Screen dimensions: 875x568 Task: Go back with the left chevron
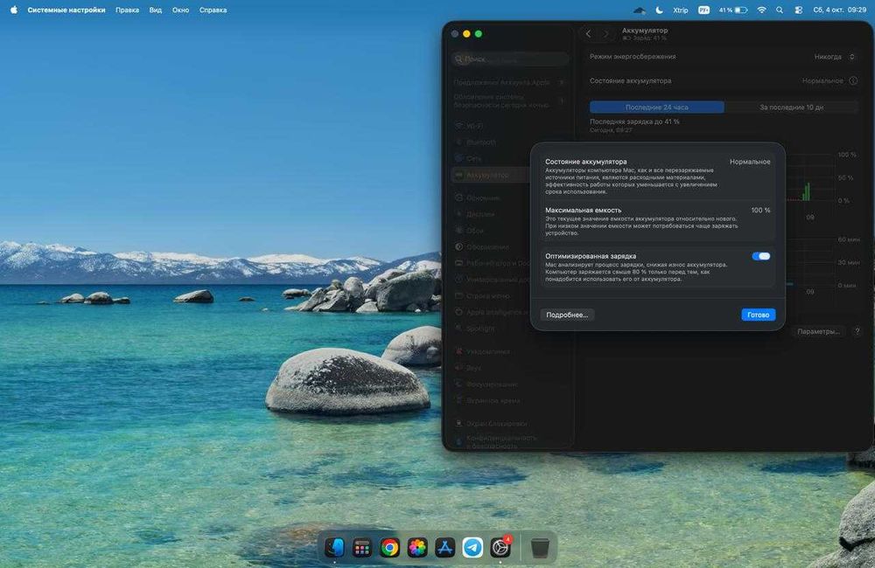coord(588,34)
